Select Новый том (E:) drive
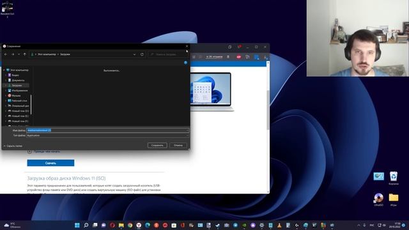 coord(20,116)
